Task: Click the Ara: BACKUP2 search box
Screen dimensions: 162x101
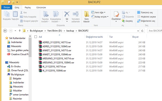Action: click(155, 31)
